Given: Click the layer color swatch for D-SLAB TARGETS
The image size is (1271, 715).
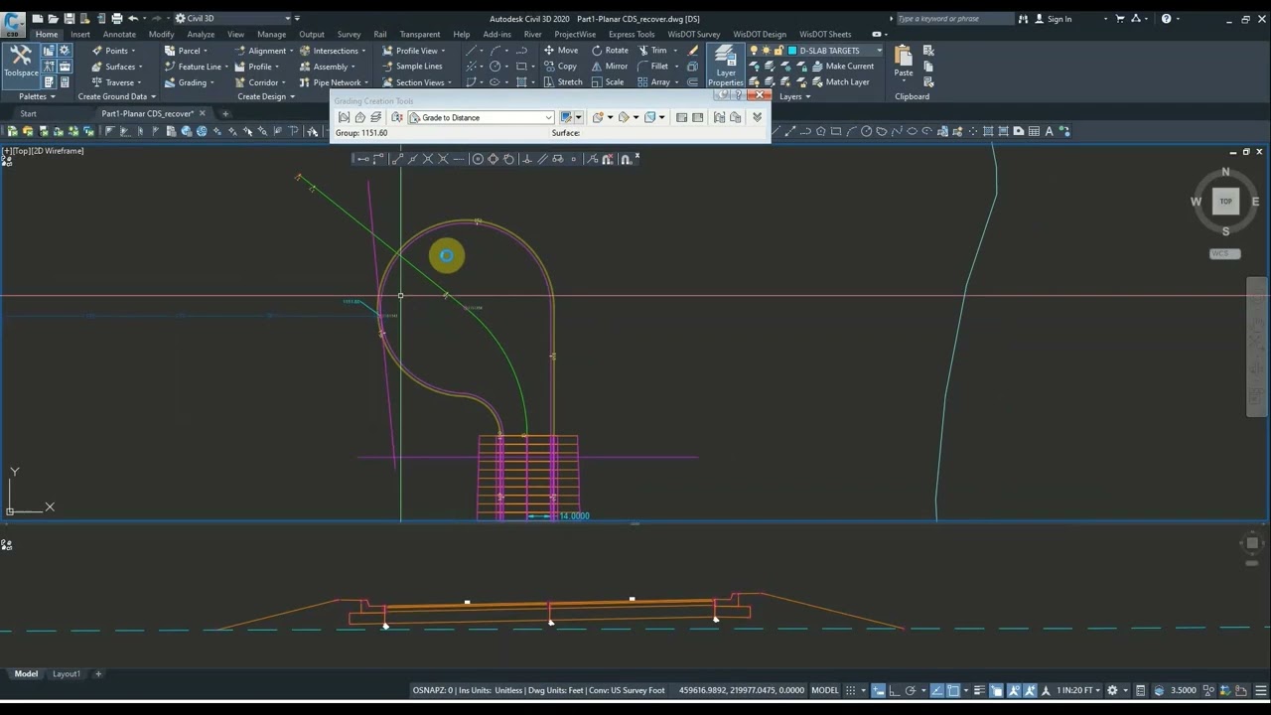Looking at the screenshot, I should [x=792, y=51].
